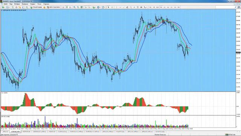241x136 pixels.
Task: Select the XAUUSD,Daily chart tab
Action: 160,132
